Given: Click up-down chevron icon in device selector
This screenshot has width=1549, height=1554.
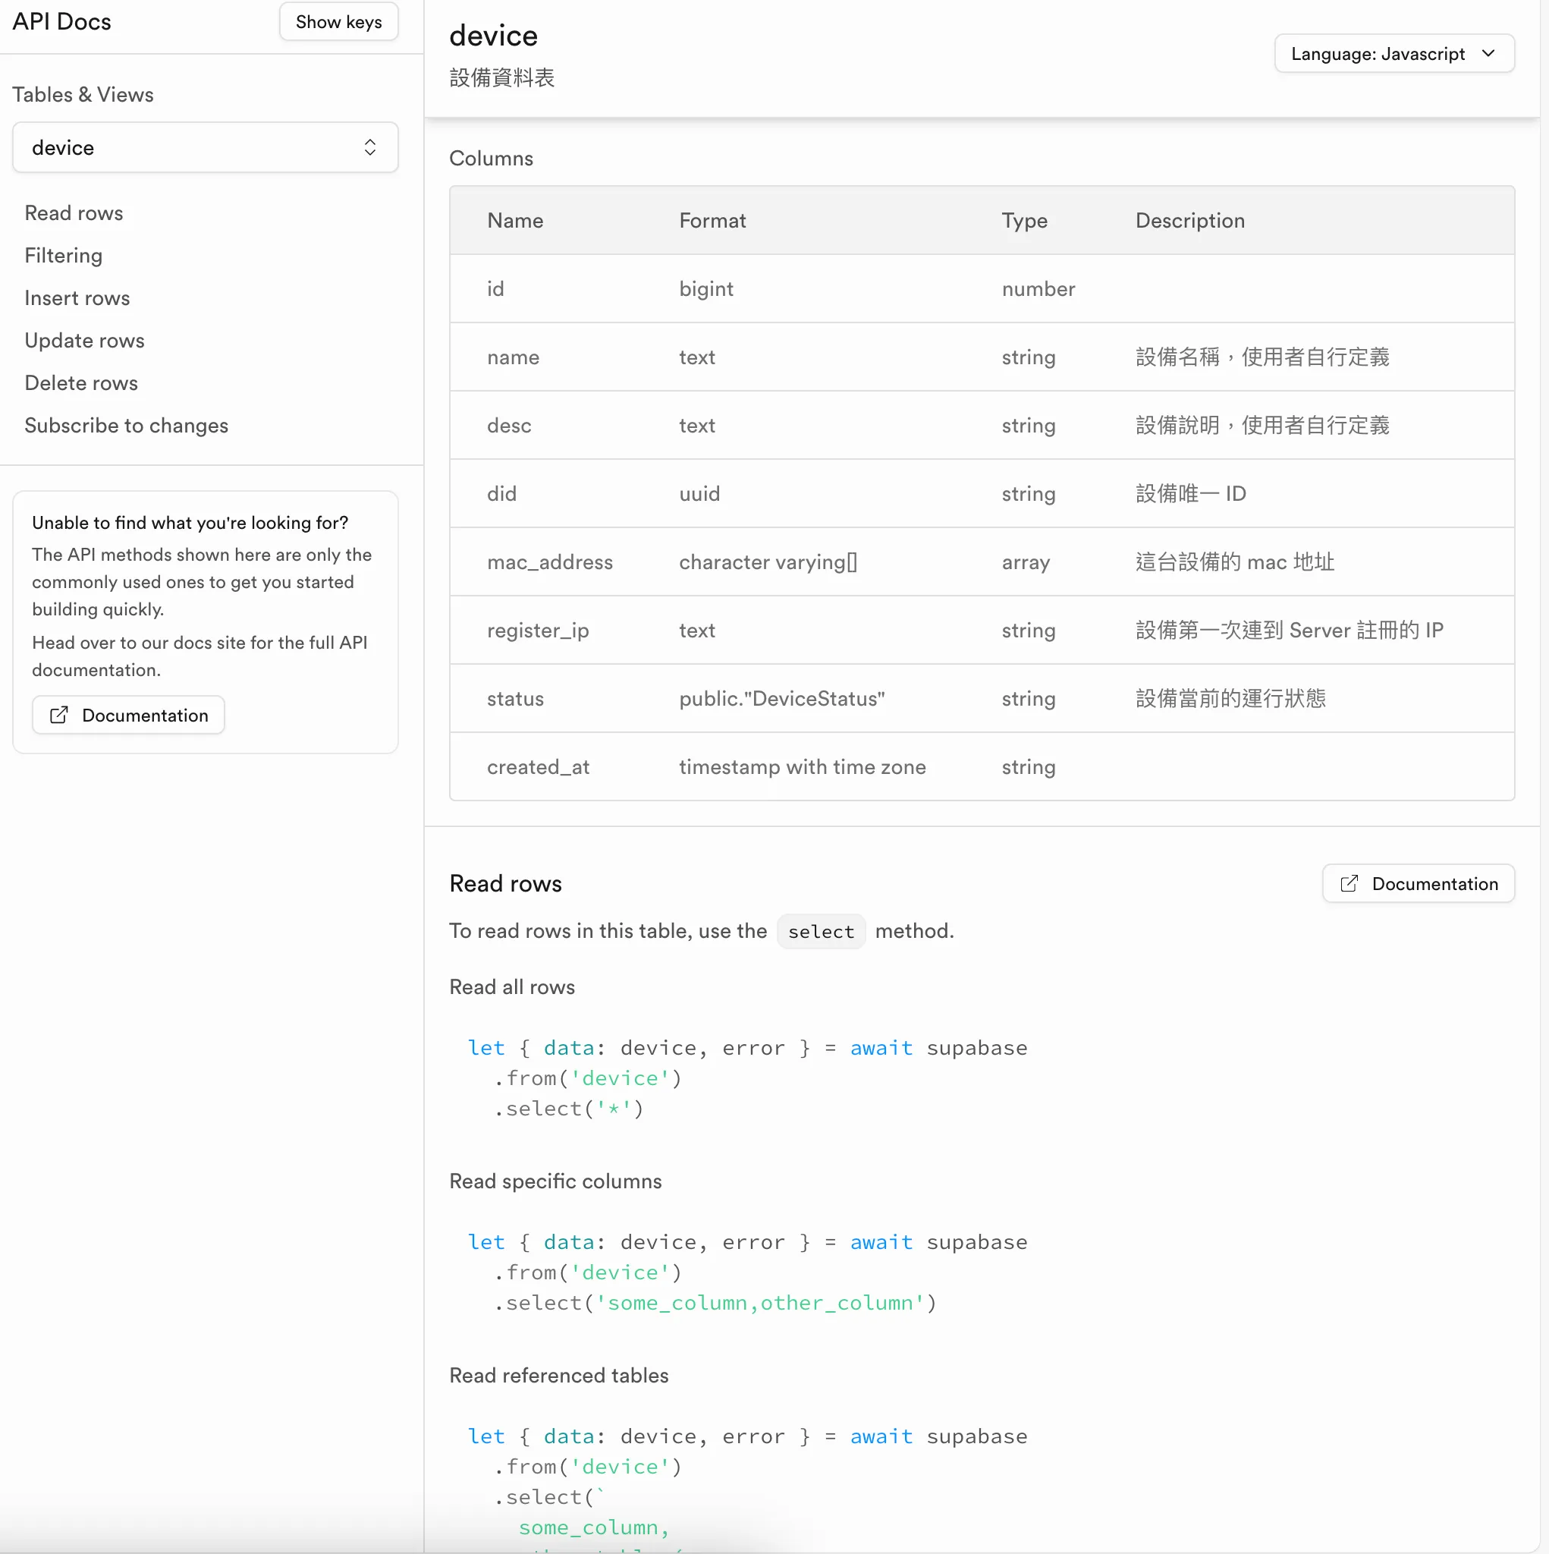Looking at the screenshot, I should [x=370, y=147].
